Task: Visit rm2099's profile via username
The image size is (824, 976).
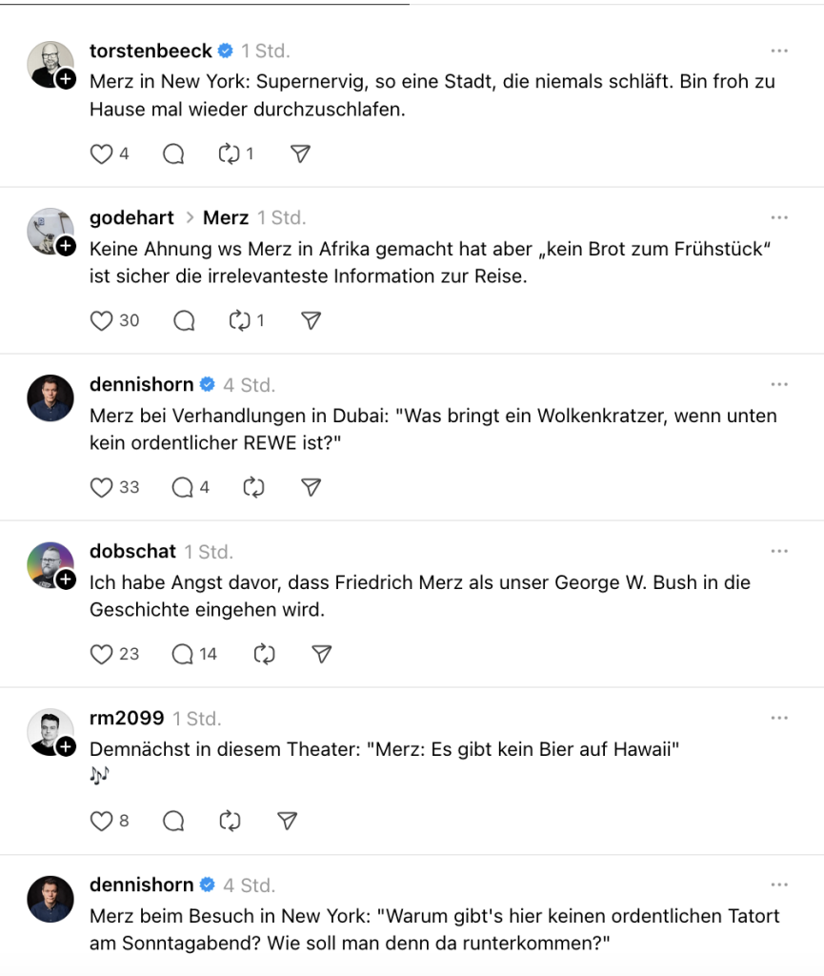Action: coord(127,718)
